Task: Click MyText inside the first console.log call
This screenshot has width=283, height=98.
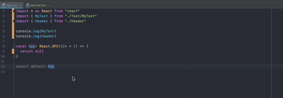Action: coord(48,31)
